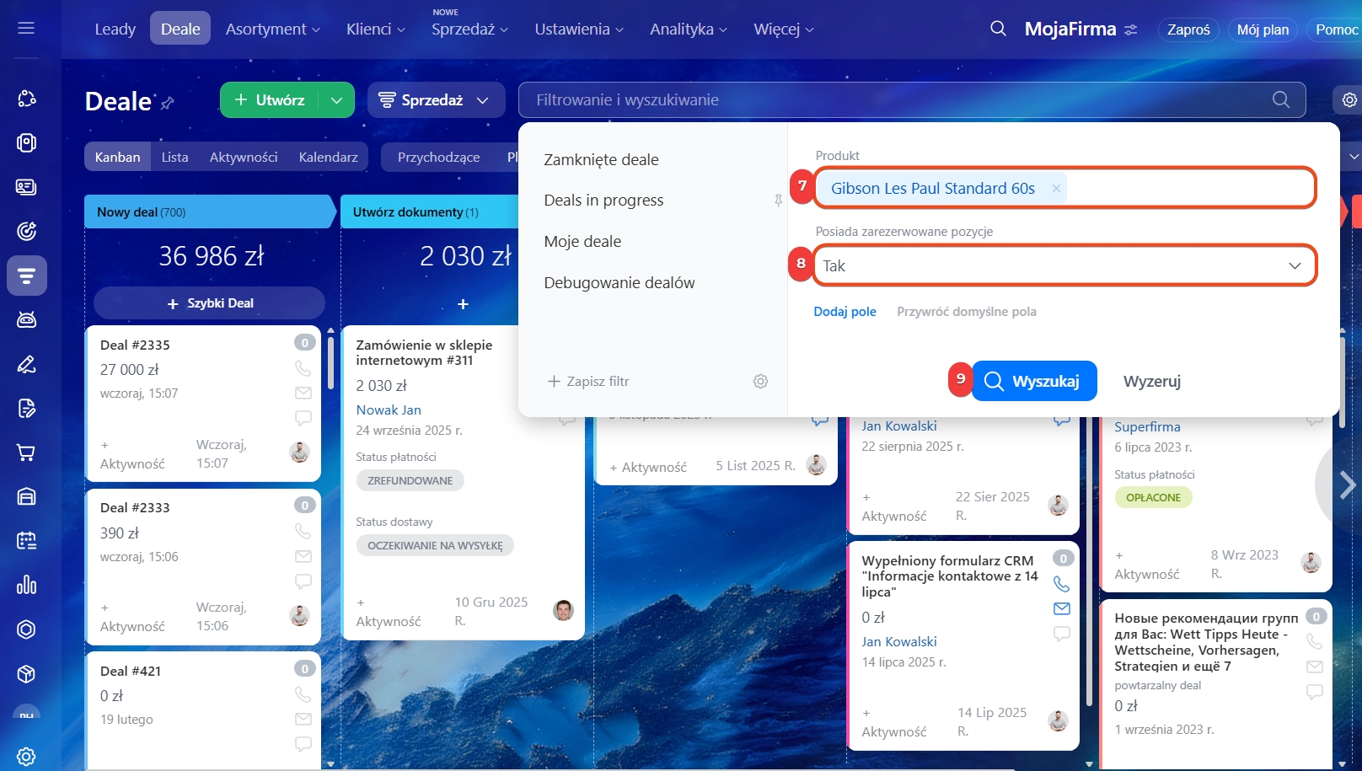Click the phone icon on the Wypełniony formularz CRM card

click(x=1062, y=584)
